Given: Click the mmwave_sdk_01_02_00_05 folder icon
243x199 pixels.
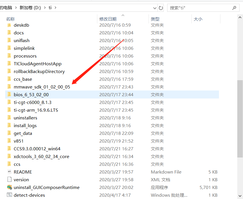Looking at the screenshot, I should [9, 87].
